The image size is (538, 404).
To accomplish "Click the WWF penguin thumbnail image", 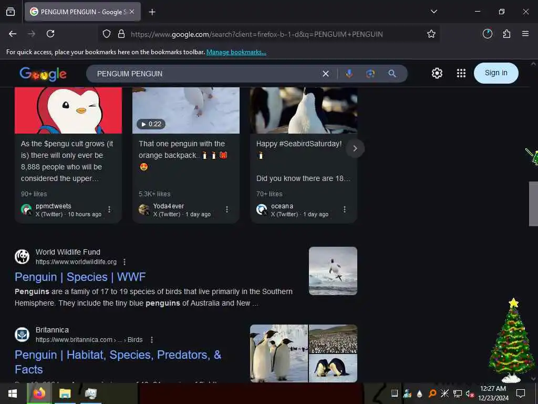I will [333, 271].
